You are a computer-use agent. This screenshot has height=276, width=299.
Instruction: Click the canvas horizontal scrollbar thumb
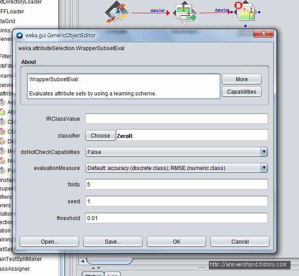click(x=109, y=261)
